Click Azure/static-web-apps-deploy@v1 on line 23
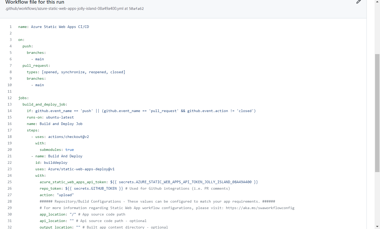Viewport: 380px width, 229px height. (x=81, y=169)
